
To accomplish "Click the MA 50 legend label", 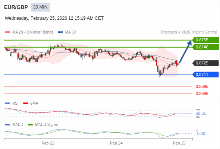I will 70,32.
